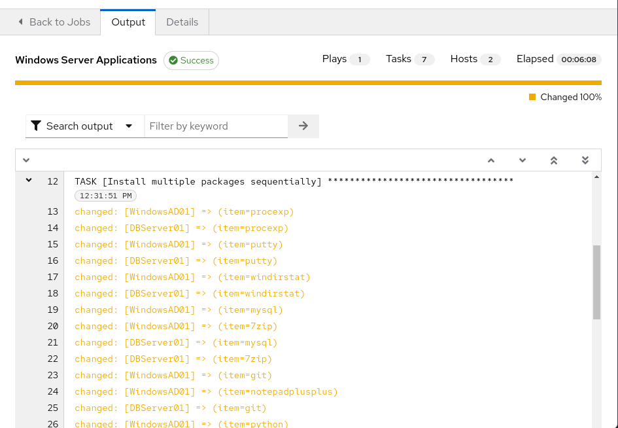618x428 pixels.
Task: Select line 18 DBServer01 windirstat
Action: pyautogui.click(x=190, y=294)
